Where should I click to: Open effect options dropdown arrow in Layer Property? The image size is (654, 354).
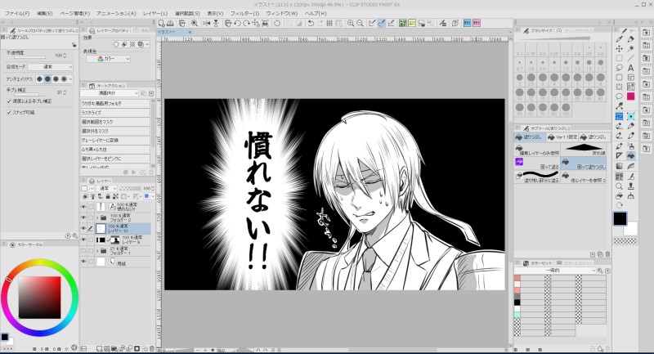148,44
